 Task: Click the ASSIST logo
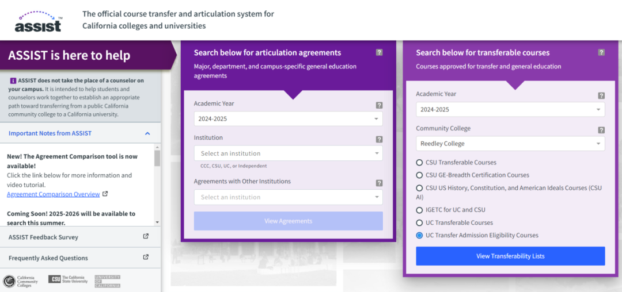tap(40, 21)
